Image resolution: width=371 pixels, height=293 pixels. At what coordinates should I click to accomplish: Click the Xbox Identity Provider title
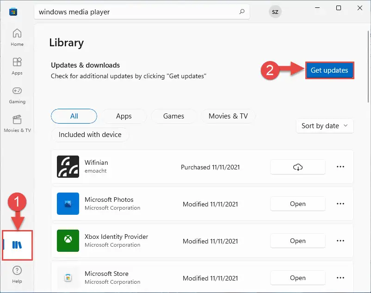[117, 237]
